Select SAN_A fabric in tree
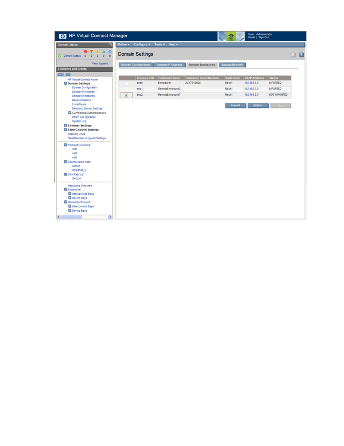Screen dimensions: 344x446 point(76,178)
